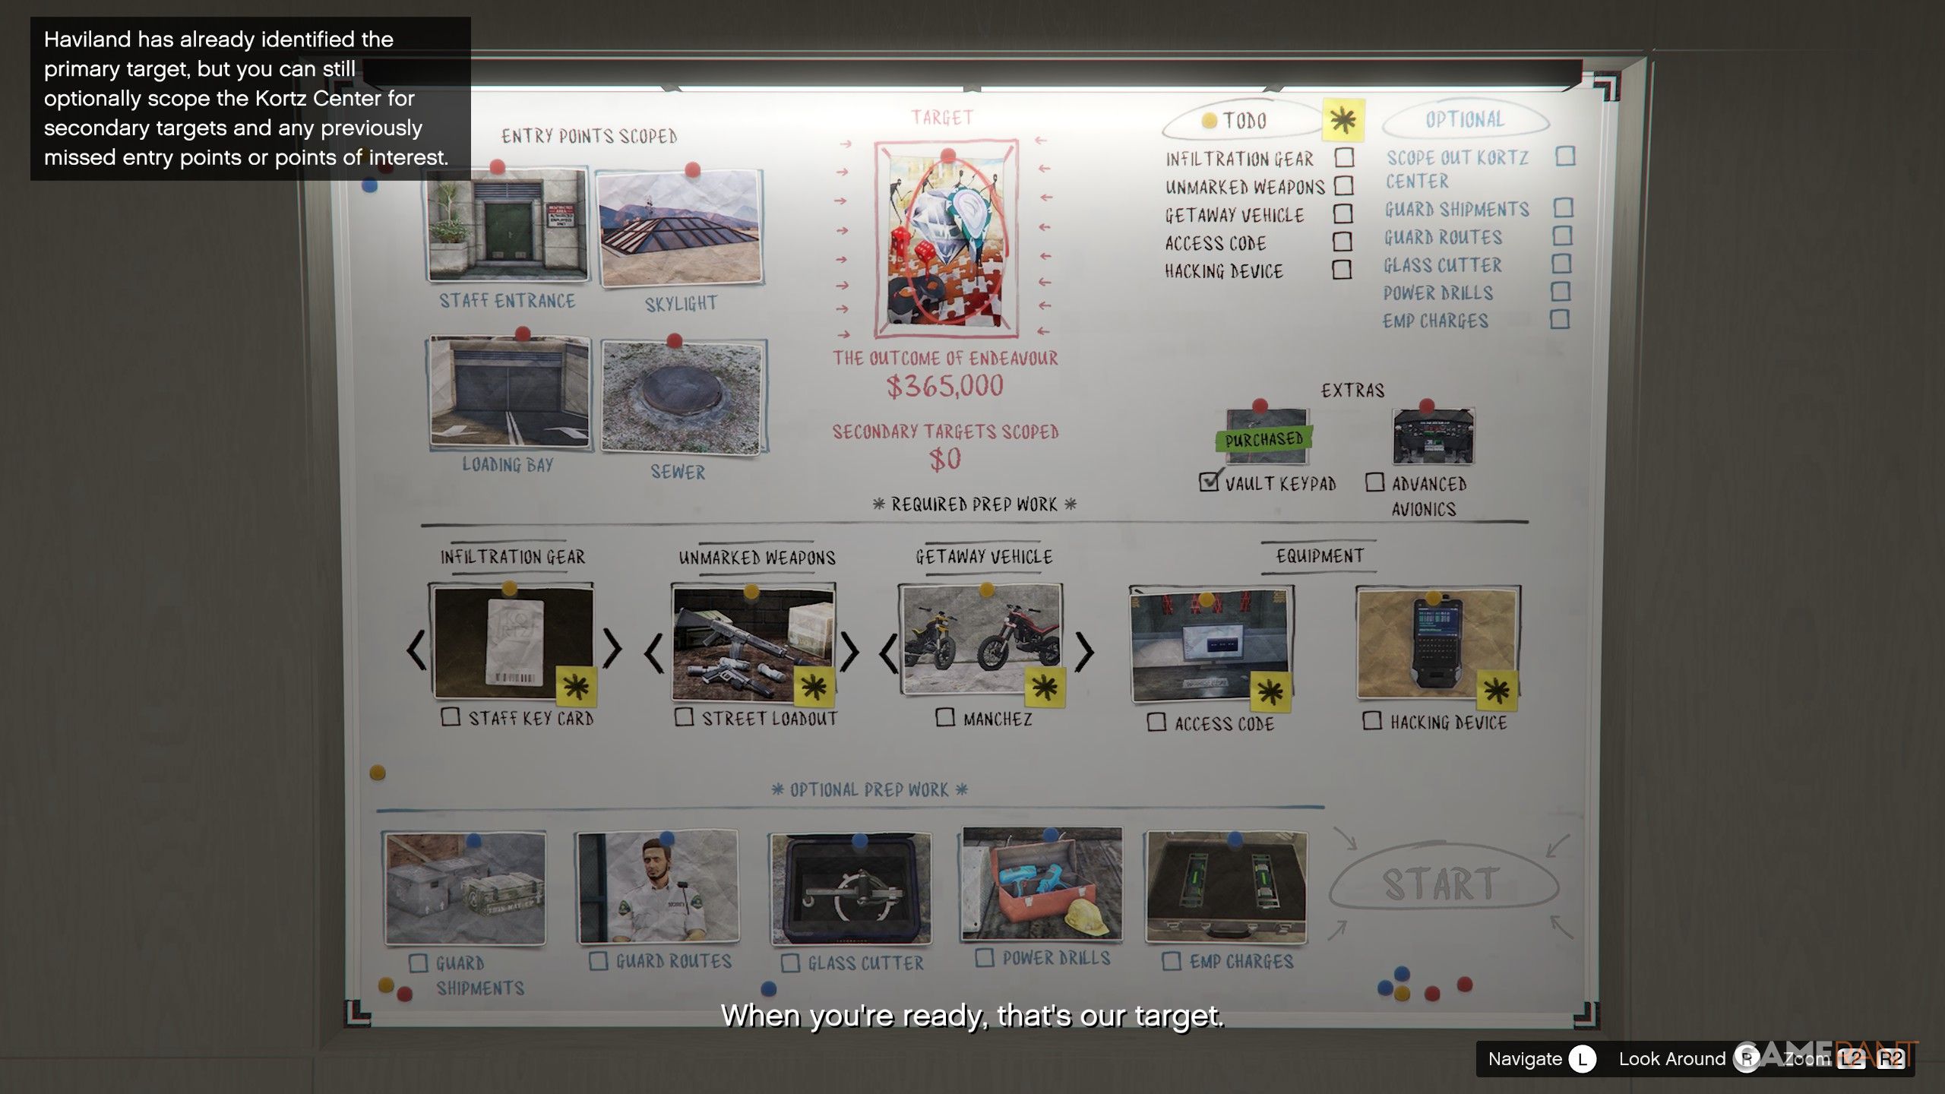1945x1094 pixels.
Task: Click the OPTIONAL list heading
Action: pos(1465,119)
